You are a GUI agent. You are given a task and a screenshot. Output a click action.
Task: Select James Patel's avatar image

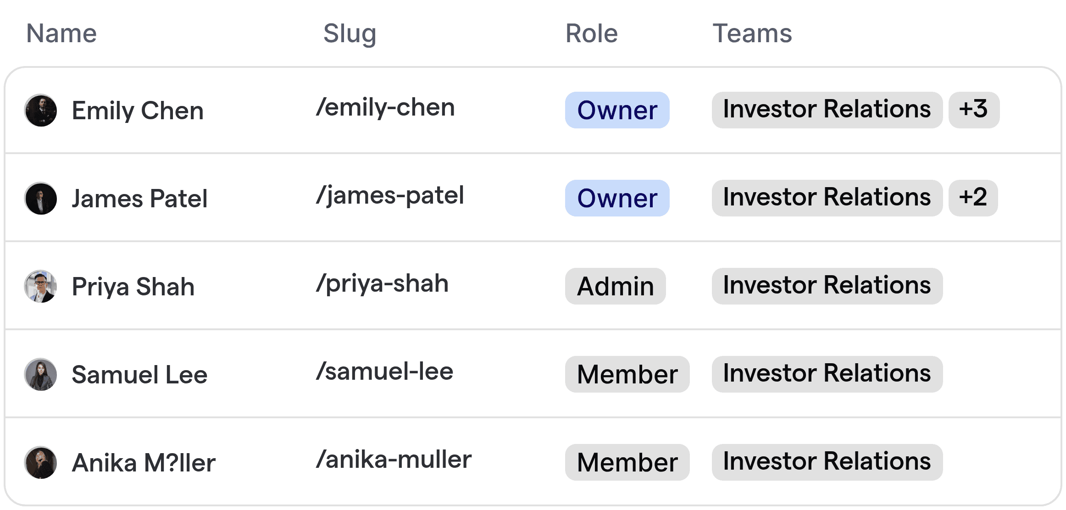[41, 198]
